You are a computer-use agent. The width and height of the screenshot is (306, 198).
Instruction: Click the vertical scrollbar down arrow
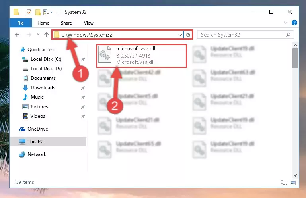pos(295,175)
